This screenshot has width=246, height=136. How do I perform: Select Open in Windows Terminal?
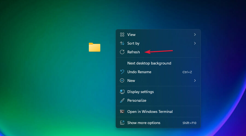point(158,112)
